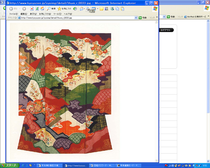
Task: Click the front window title bar icon
Action: pyautogui.click(x=8, y=3)
